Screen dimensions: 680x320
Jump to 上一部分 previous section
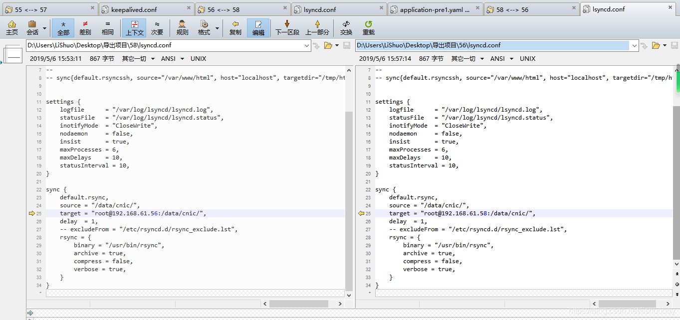317,28
